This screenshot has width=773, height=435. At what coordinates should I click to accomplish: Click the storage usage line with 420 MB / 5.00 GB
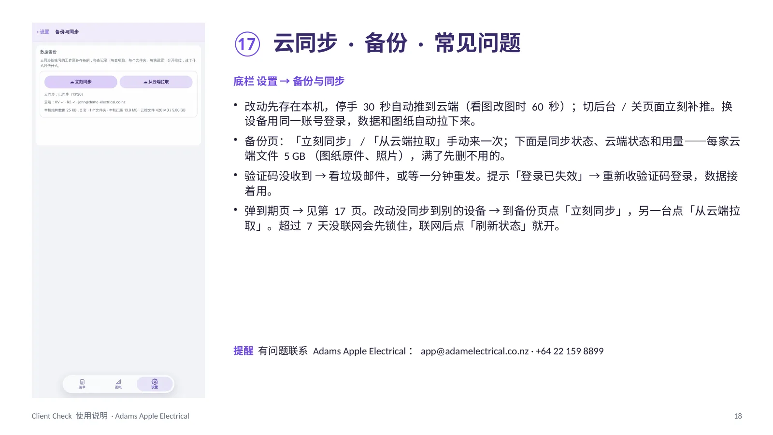[x=115, y=110]
